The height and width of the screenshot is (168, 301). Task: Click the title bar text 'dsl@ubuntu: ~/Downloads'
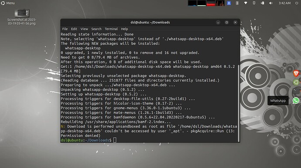point(150,23)
